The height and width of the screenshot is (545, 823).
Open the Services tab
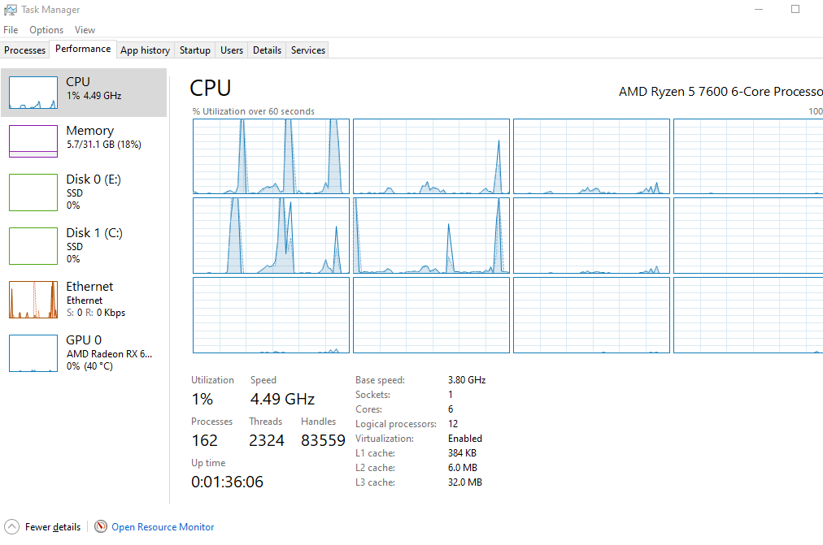(x=308, y=50)
